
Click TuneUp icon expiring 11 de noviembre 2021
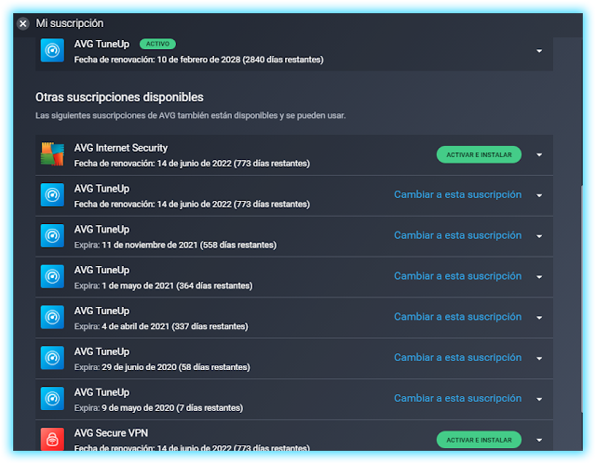click(52, 235)
